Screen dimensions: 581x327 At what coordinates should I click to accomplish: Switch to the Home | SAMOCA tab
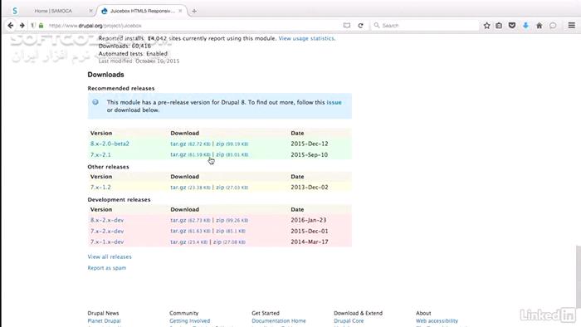tap(53, 11)
